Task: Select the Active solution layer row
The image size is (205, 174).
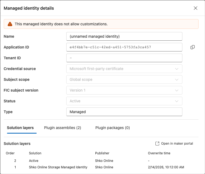Action: (x=101, y=161)
